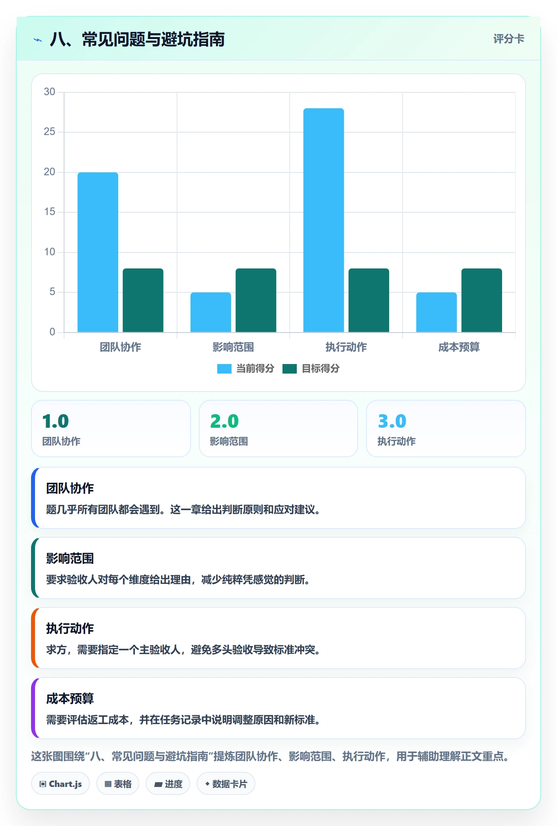557x826 pixels.
Task: Toggle the 目标得分 legend item
Action: pos(311,368)
